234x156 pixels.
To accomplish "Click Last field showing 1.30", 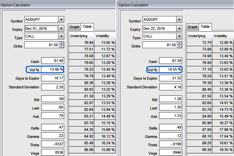I will 171,107.
